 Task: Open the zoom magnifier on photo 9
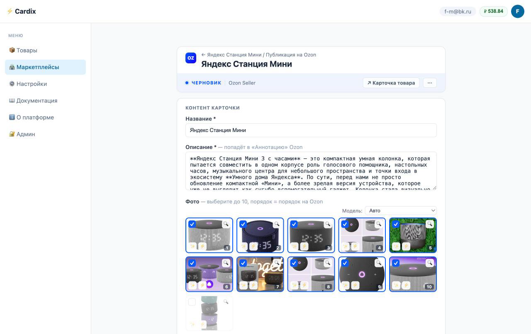(x=379, y=263)
